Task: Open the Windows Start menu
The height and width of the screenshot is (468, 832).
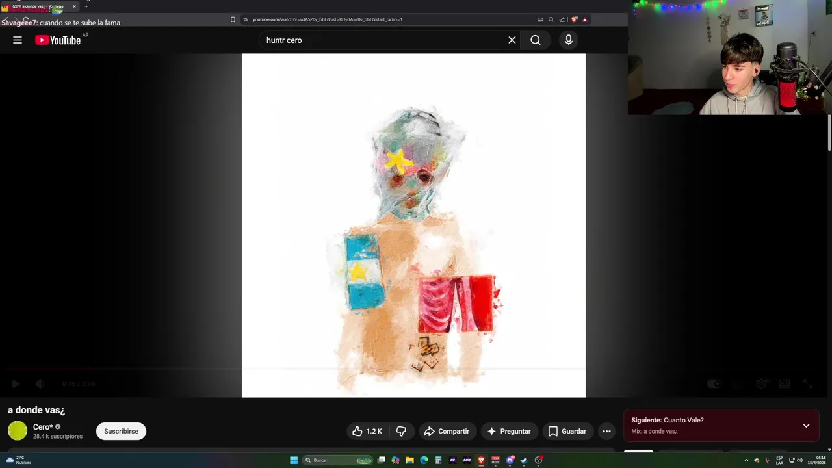Action: (294, 460)
